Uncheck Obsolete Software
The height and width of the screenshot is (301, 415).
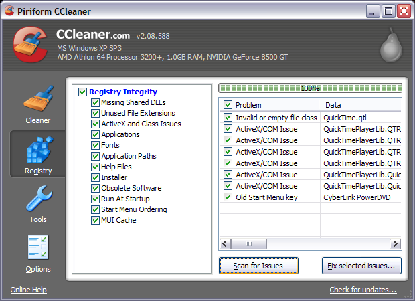pos(95,189)
